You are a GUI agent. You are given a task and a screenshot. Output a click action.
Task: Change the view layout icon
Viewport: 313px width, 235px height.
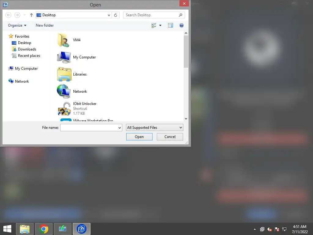coord(154,25)
